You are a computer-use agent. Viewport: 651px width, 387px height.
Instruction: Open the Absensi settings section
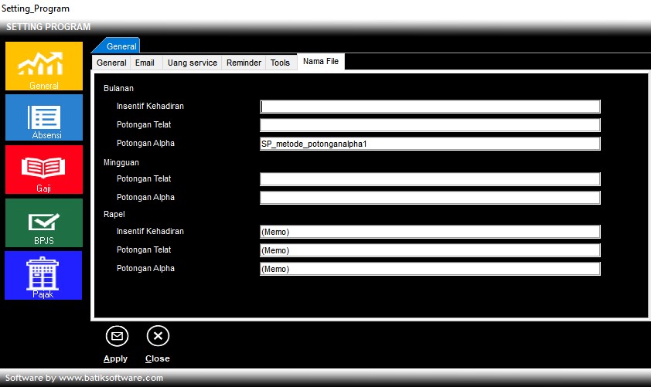pyautogui.click(x=44, y=117)
